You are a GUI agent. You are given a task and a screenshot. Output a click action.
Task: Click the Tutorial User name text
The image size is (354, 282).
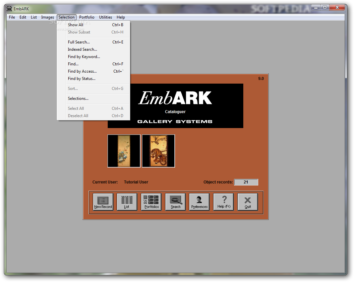(136, 182)
